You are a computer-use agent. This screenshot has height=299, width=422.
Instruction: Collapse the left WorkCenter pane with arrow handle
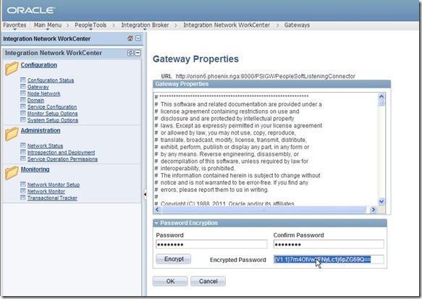click(145, 194)
